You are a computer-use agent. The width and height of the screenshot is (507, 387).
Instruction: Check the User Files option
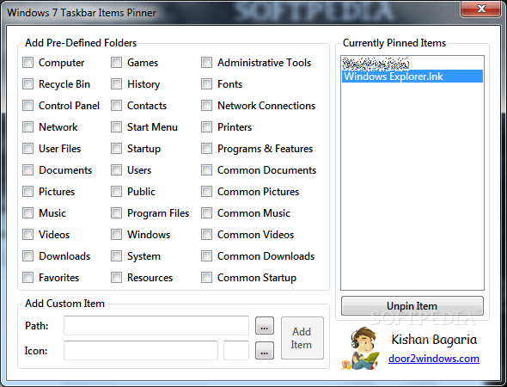27,149
